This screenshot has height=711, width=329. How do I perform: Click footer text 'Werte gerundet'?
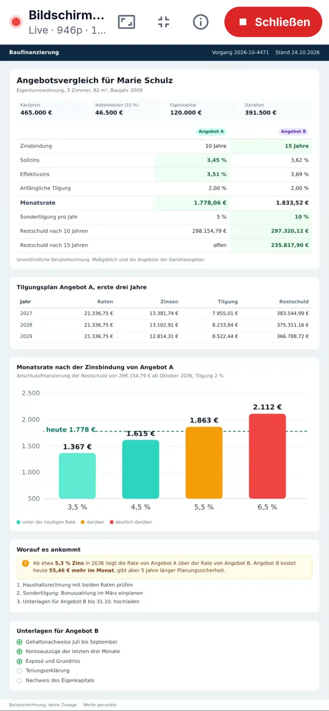pos(100,705)
